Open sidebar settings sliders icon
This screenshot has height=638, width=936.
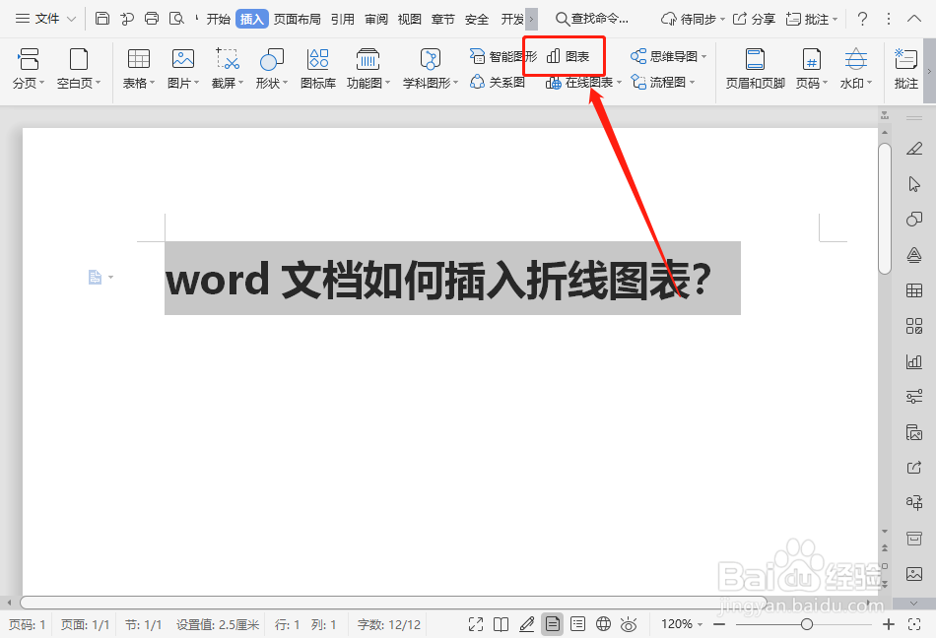(x=914, y=396)
